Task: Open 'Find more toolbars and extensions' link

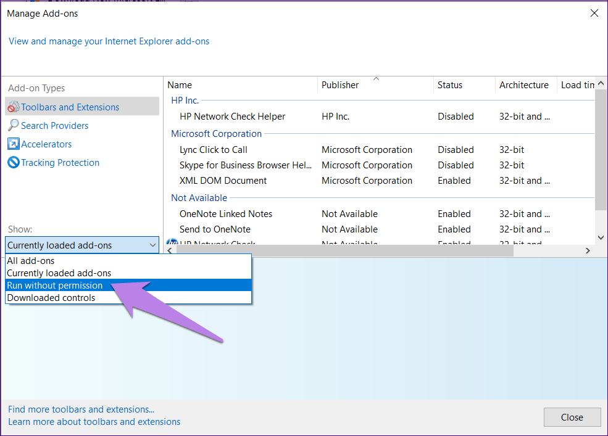Action: click(81, 409)
